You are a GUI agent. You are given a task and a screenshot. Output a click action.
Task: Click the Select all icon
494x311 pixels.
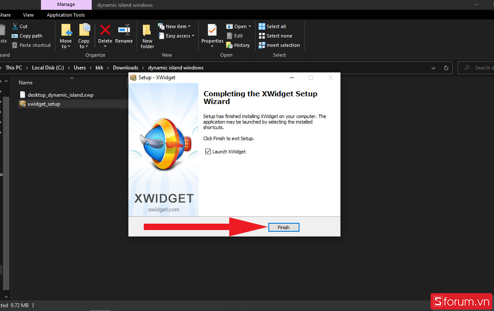[272, 26]
